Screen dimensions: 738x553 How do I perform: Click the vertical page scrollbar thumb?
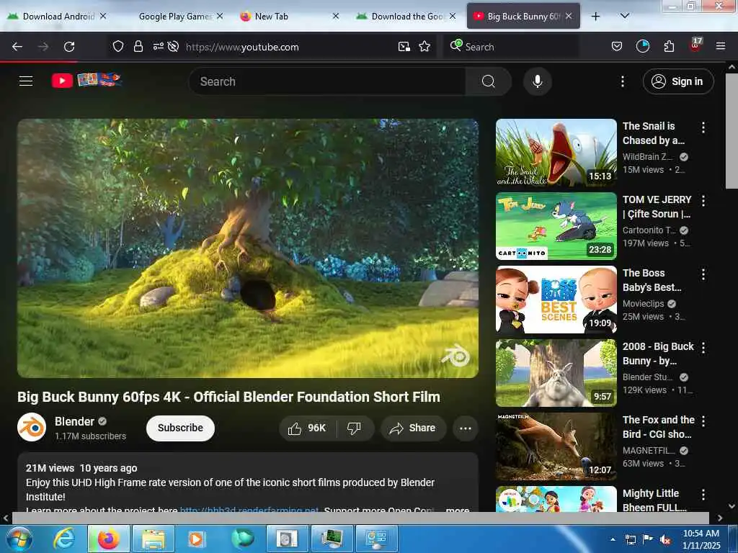pos(732,131)
